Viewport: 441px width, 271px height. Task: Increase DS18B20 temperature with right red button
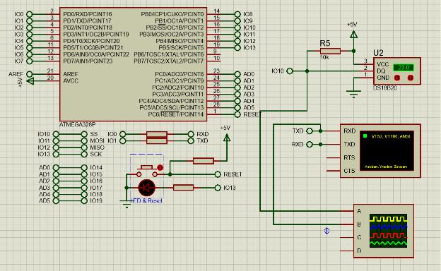click(411, 78)
